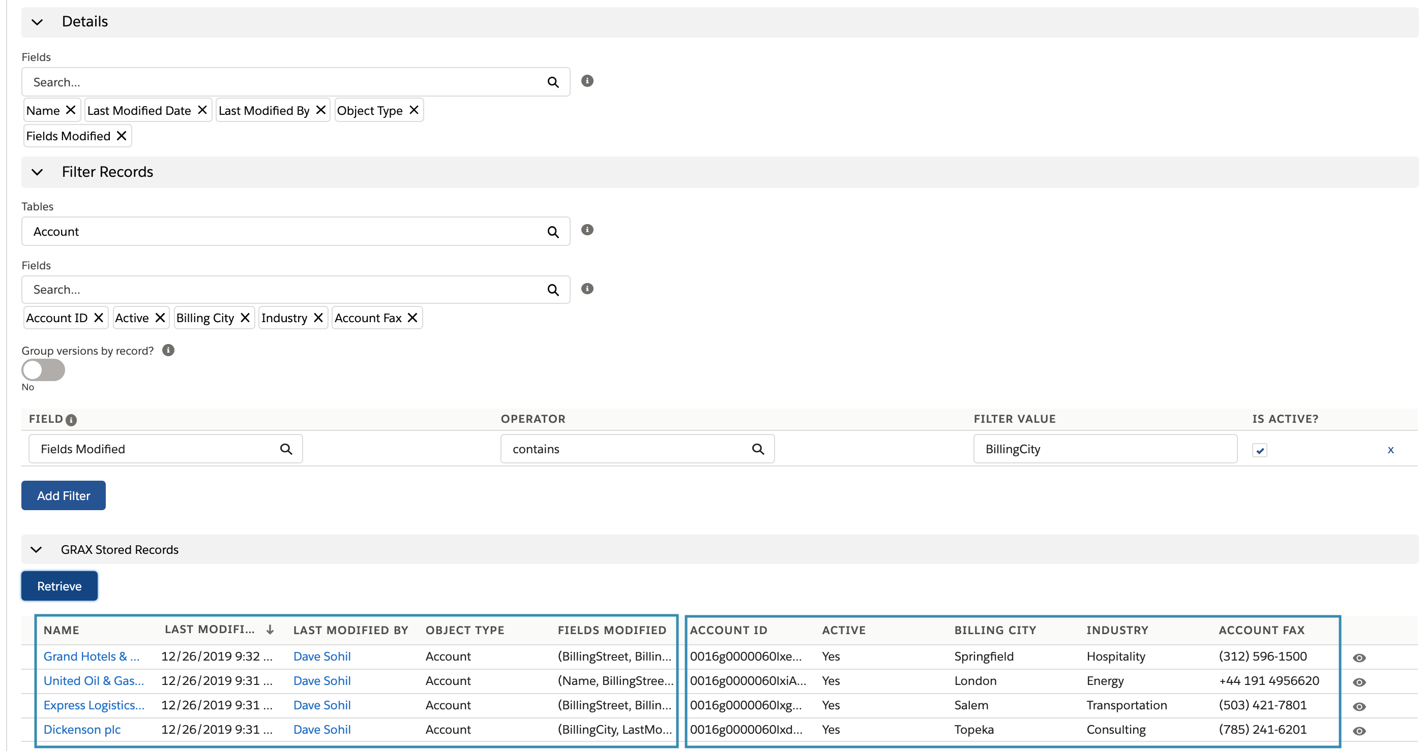Remove the Billing City filter field pill
1422x751 pixels.
245,318
